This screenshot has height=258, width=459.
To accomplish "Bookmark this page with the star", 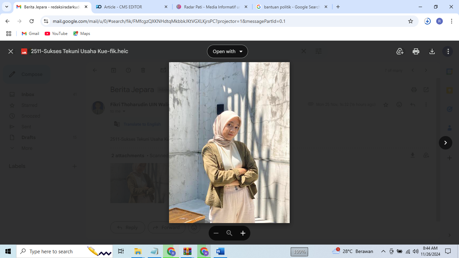I will click(411, 21).
